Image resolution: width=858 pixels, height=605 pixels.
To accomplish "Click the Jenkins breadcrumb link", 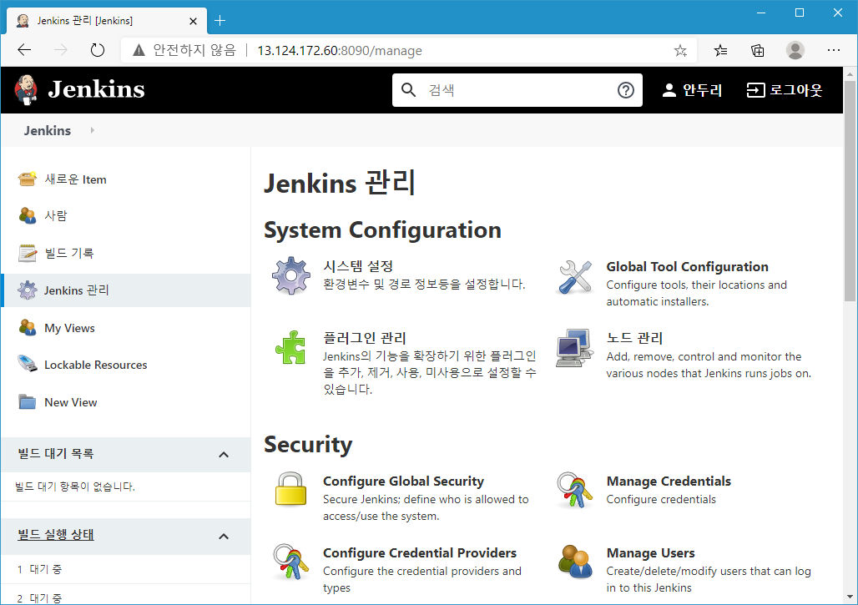I will pos(47,130).
